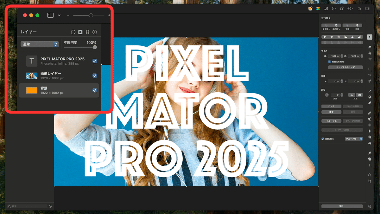Click the share icon in top toolbar
Screen dimensions: 380x214
[x=359, y=9]
